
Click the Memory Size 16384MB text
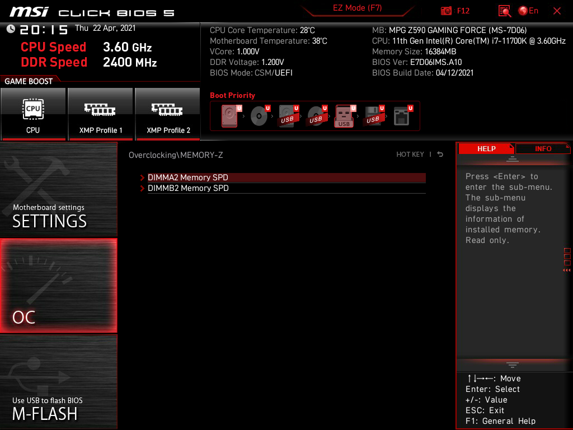(x=414, y=52)
